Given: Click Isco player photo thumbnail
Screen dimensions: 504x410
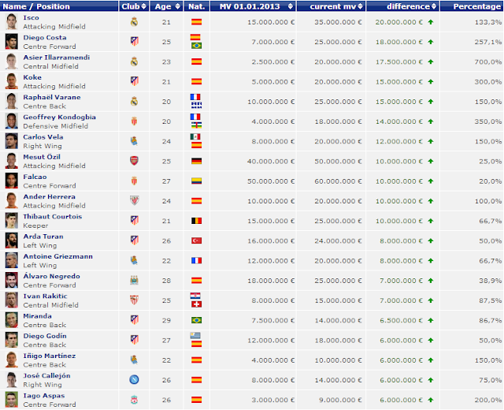Looking at the screenshot, I should coord(11,22).
